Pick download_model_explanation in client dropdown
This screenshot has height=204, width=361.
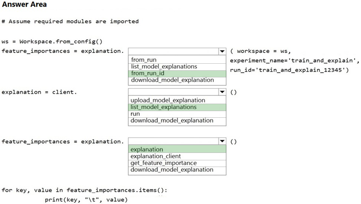click(177, 121)
